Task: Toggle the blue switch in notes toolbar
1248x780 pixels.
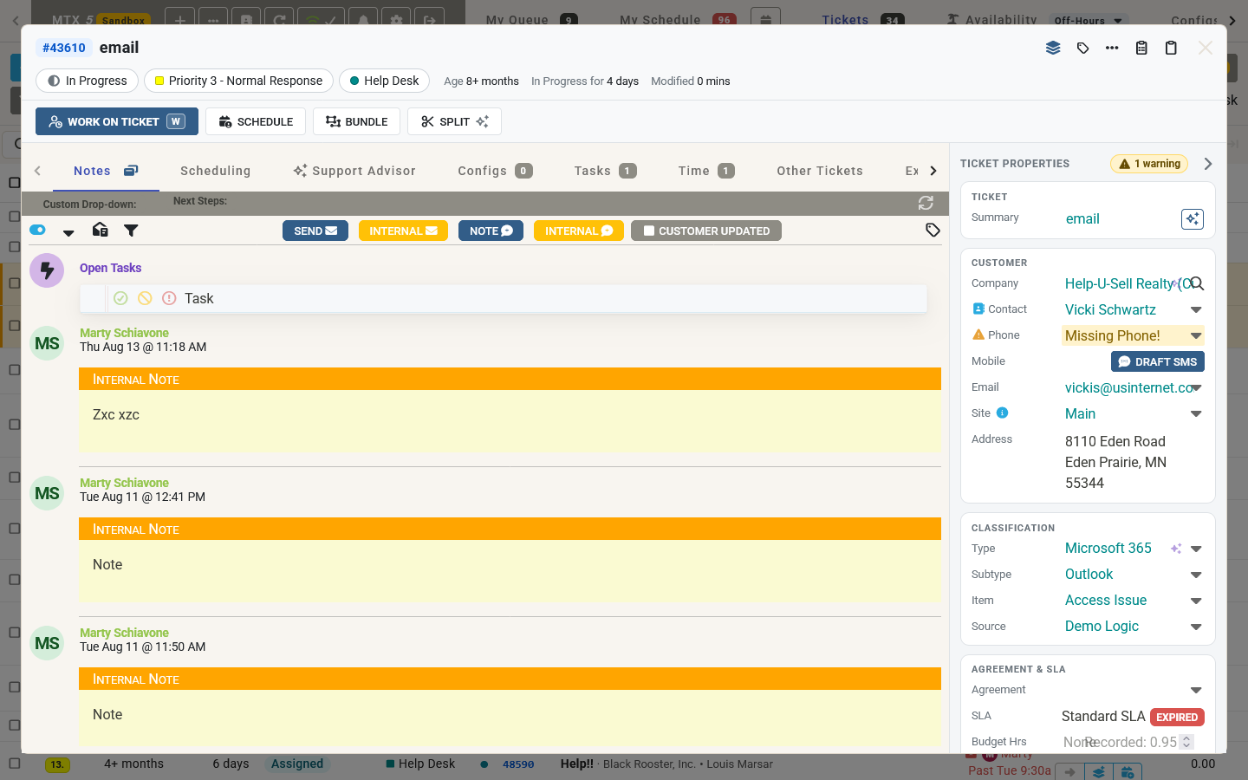Action: (x=37, y=230)
